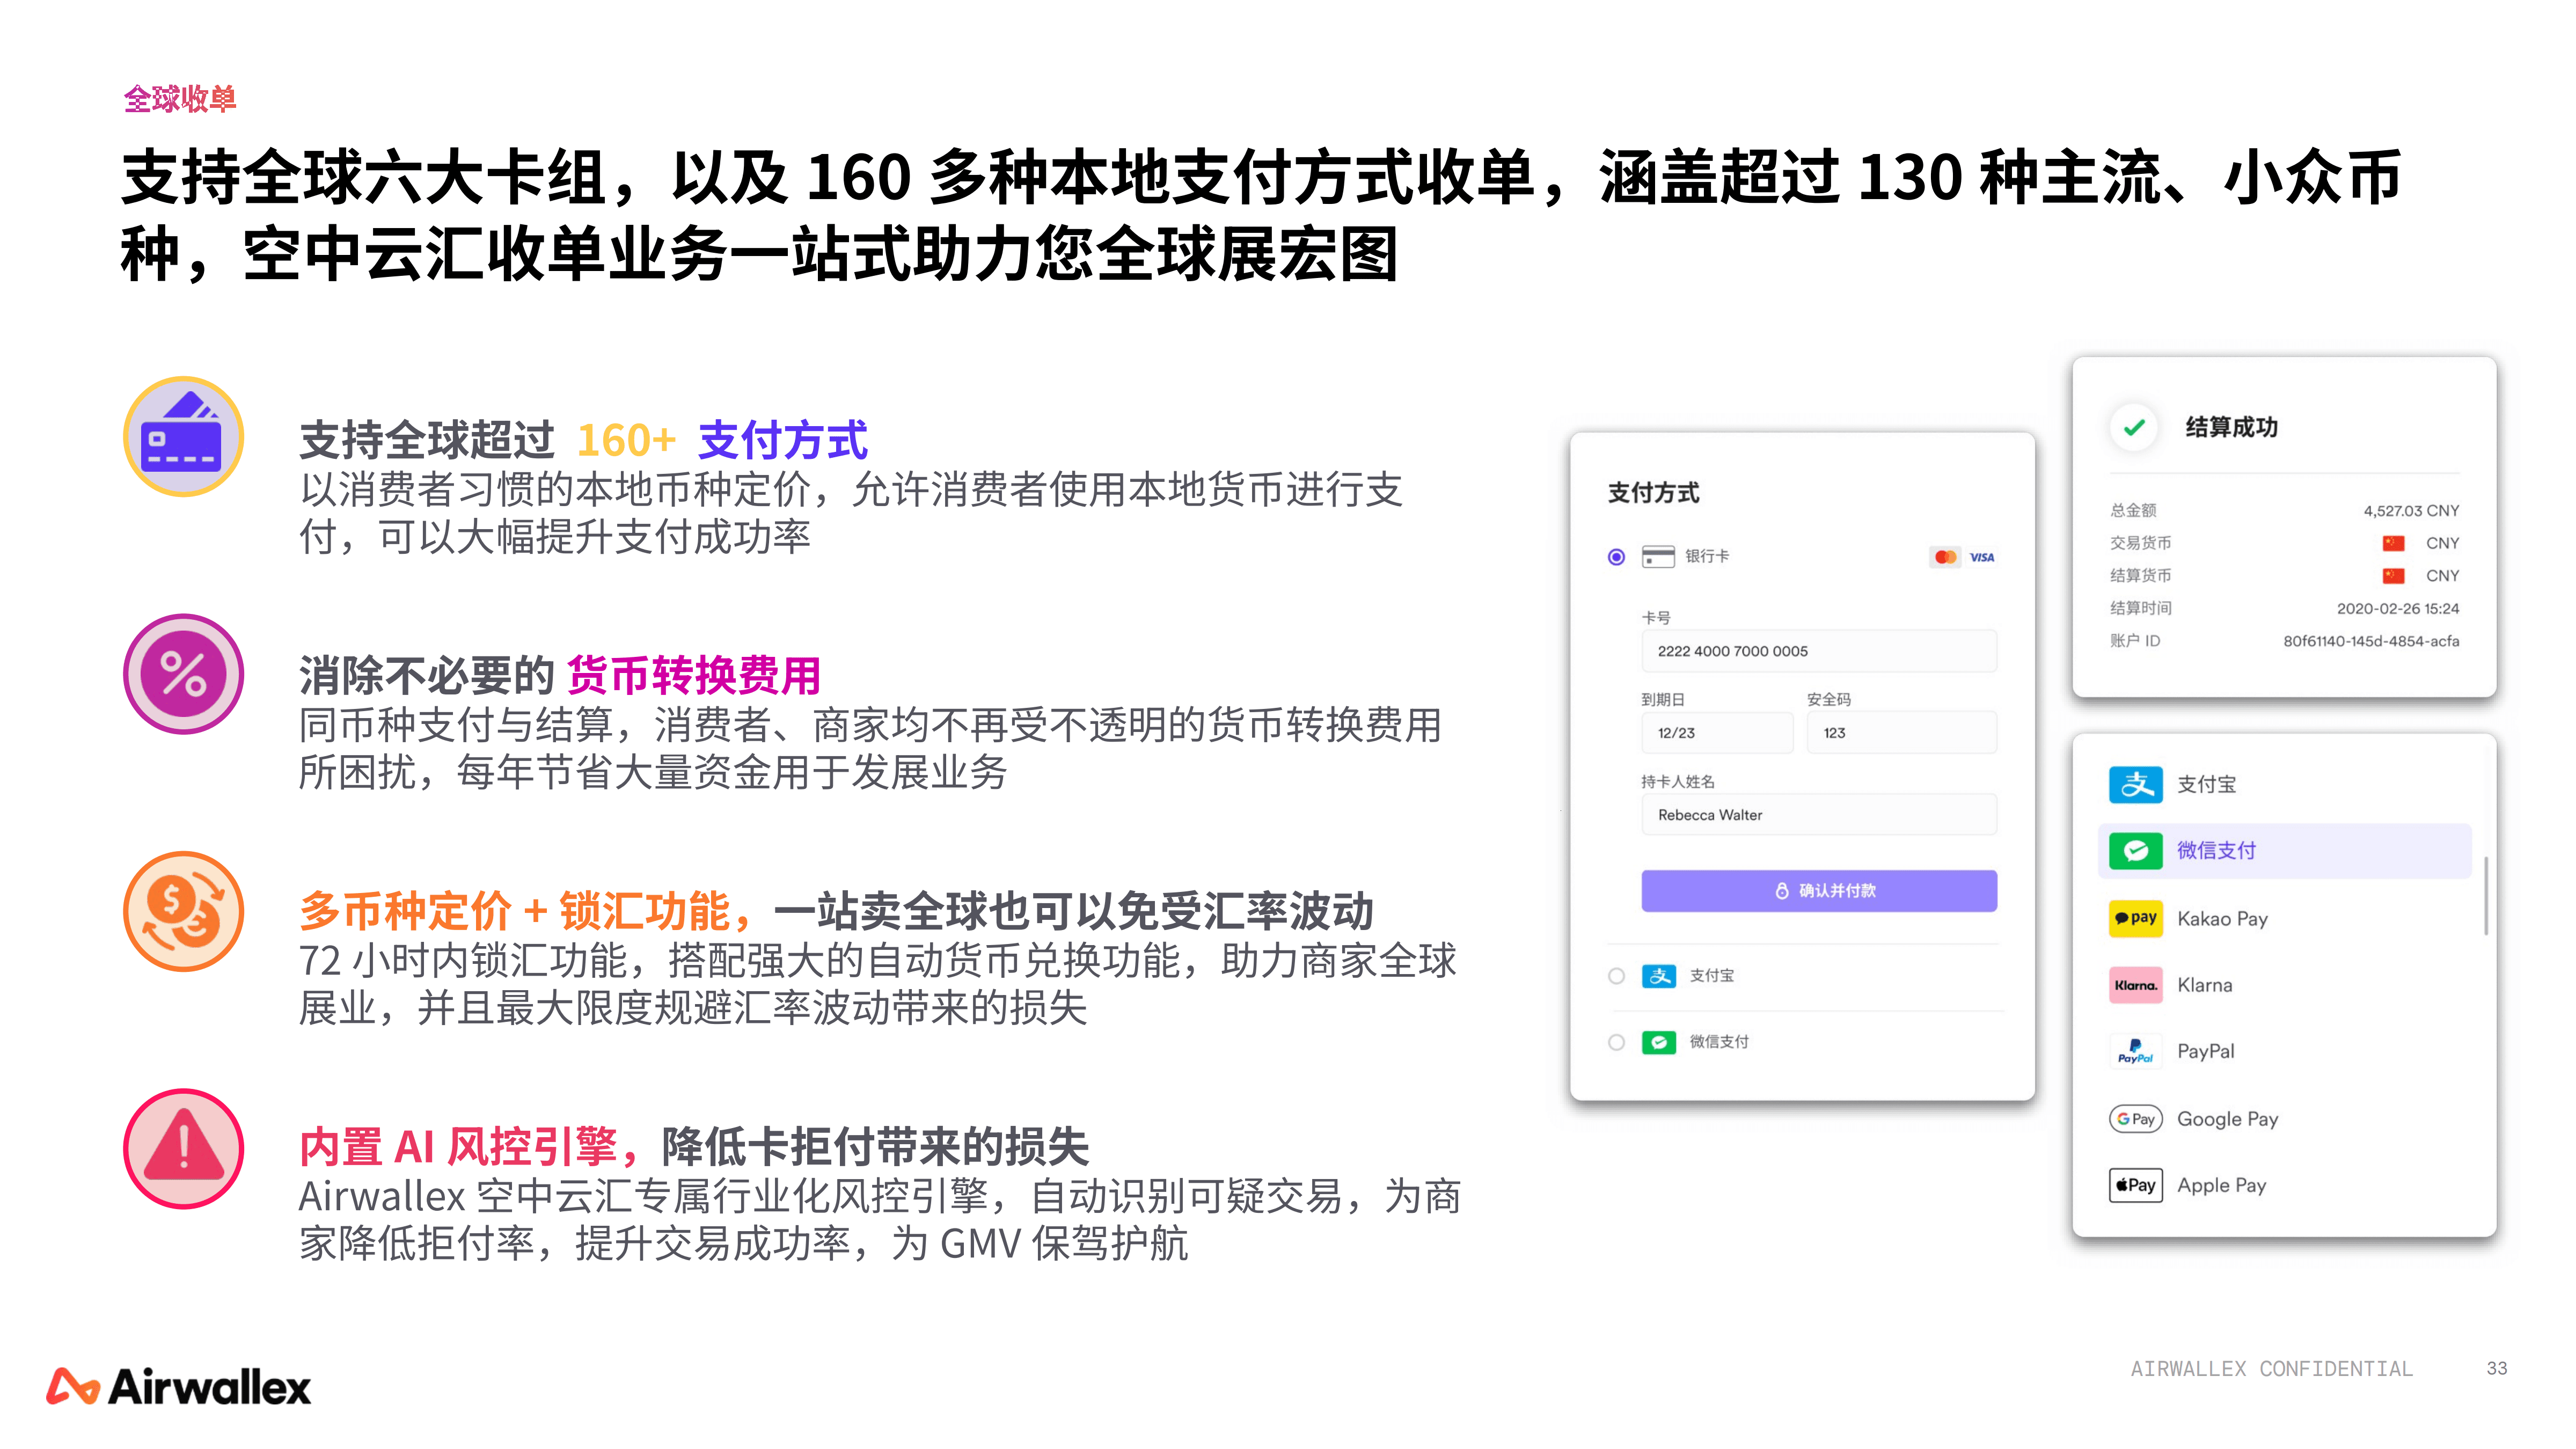
Task: Choose the highlighted 微信支付 row in list
Action: [2285, 851]
